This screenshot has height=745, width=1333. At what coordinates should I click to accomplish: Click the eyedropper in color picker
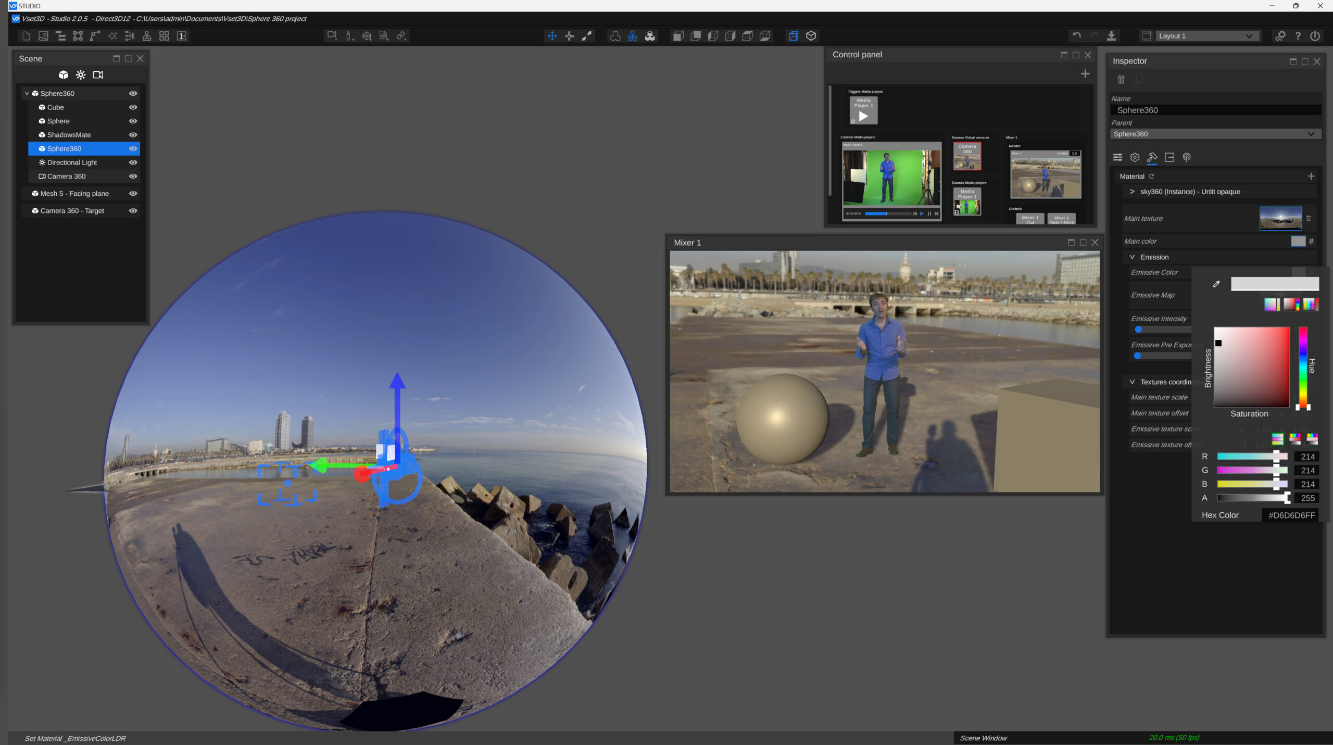1216,284
